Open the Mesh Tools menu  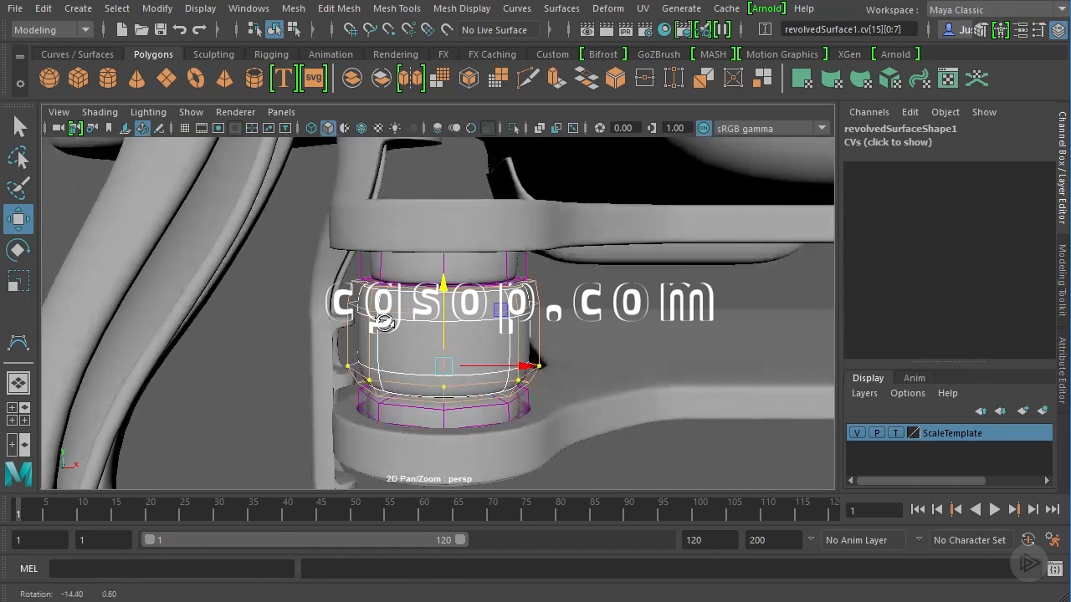tap(397, 8)
